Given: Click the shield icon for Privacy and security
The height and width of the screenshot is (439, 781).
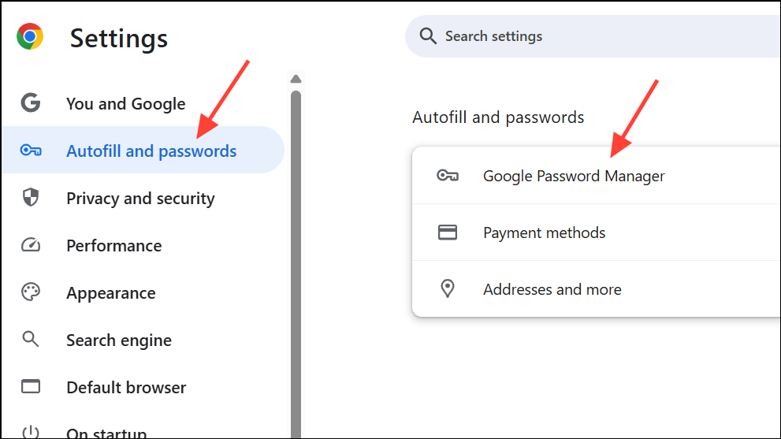Looking at the screenshot, I should [x=31, y=197].
